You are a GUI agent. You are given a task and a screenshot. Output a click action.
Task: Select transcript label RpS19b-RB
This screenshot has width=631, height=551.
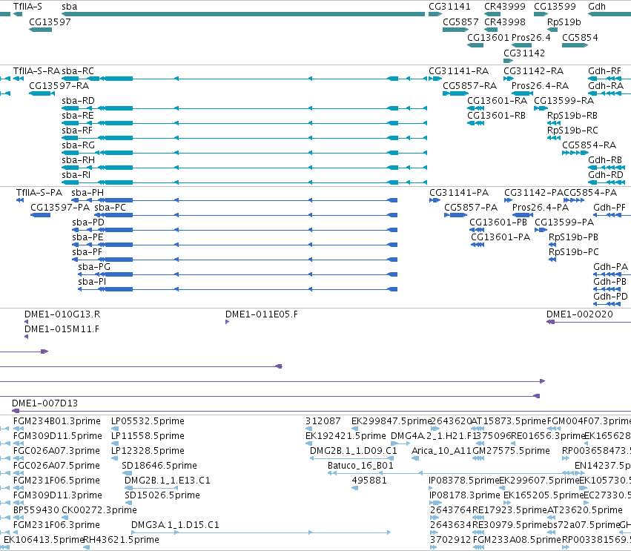click(x=572, y=116)
